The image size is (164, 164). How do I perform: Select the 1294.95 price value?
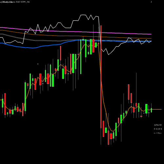pos(158,125)
